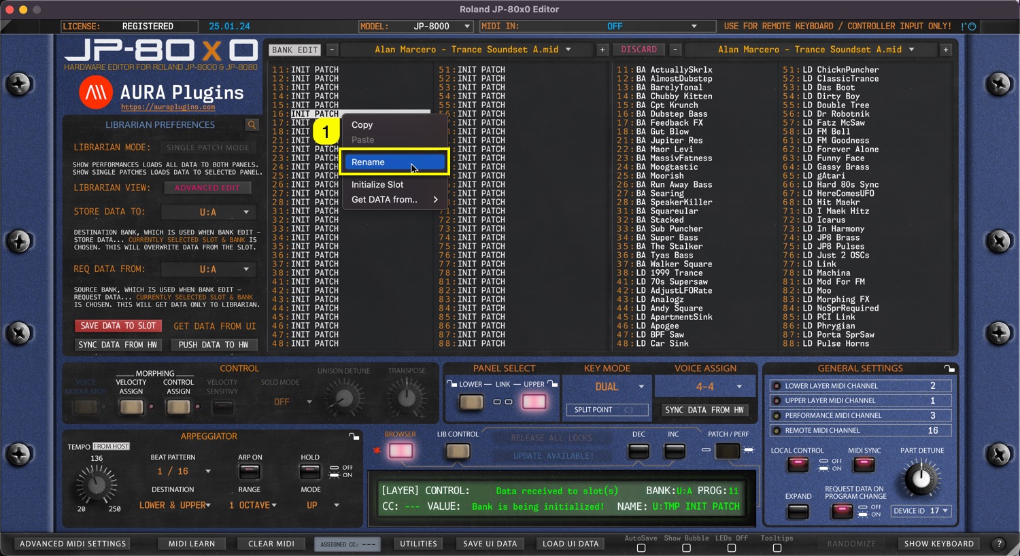Choose Initialize Slot from context menu
Image resolution: width=1020 pixels, height=556 pixels.
pos(377,185)
